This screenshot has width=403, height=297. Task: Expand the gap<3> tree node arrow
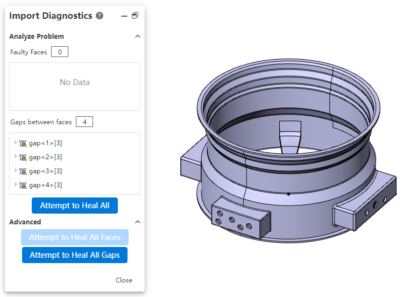click(x=16, y=171)
